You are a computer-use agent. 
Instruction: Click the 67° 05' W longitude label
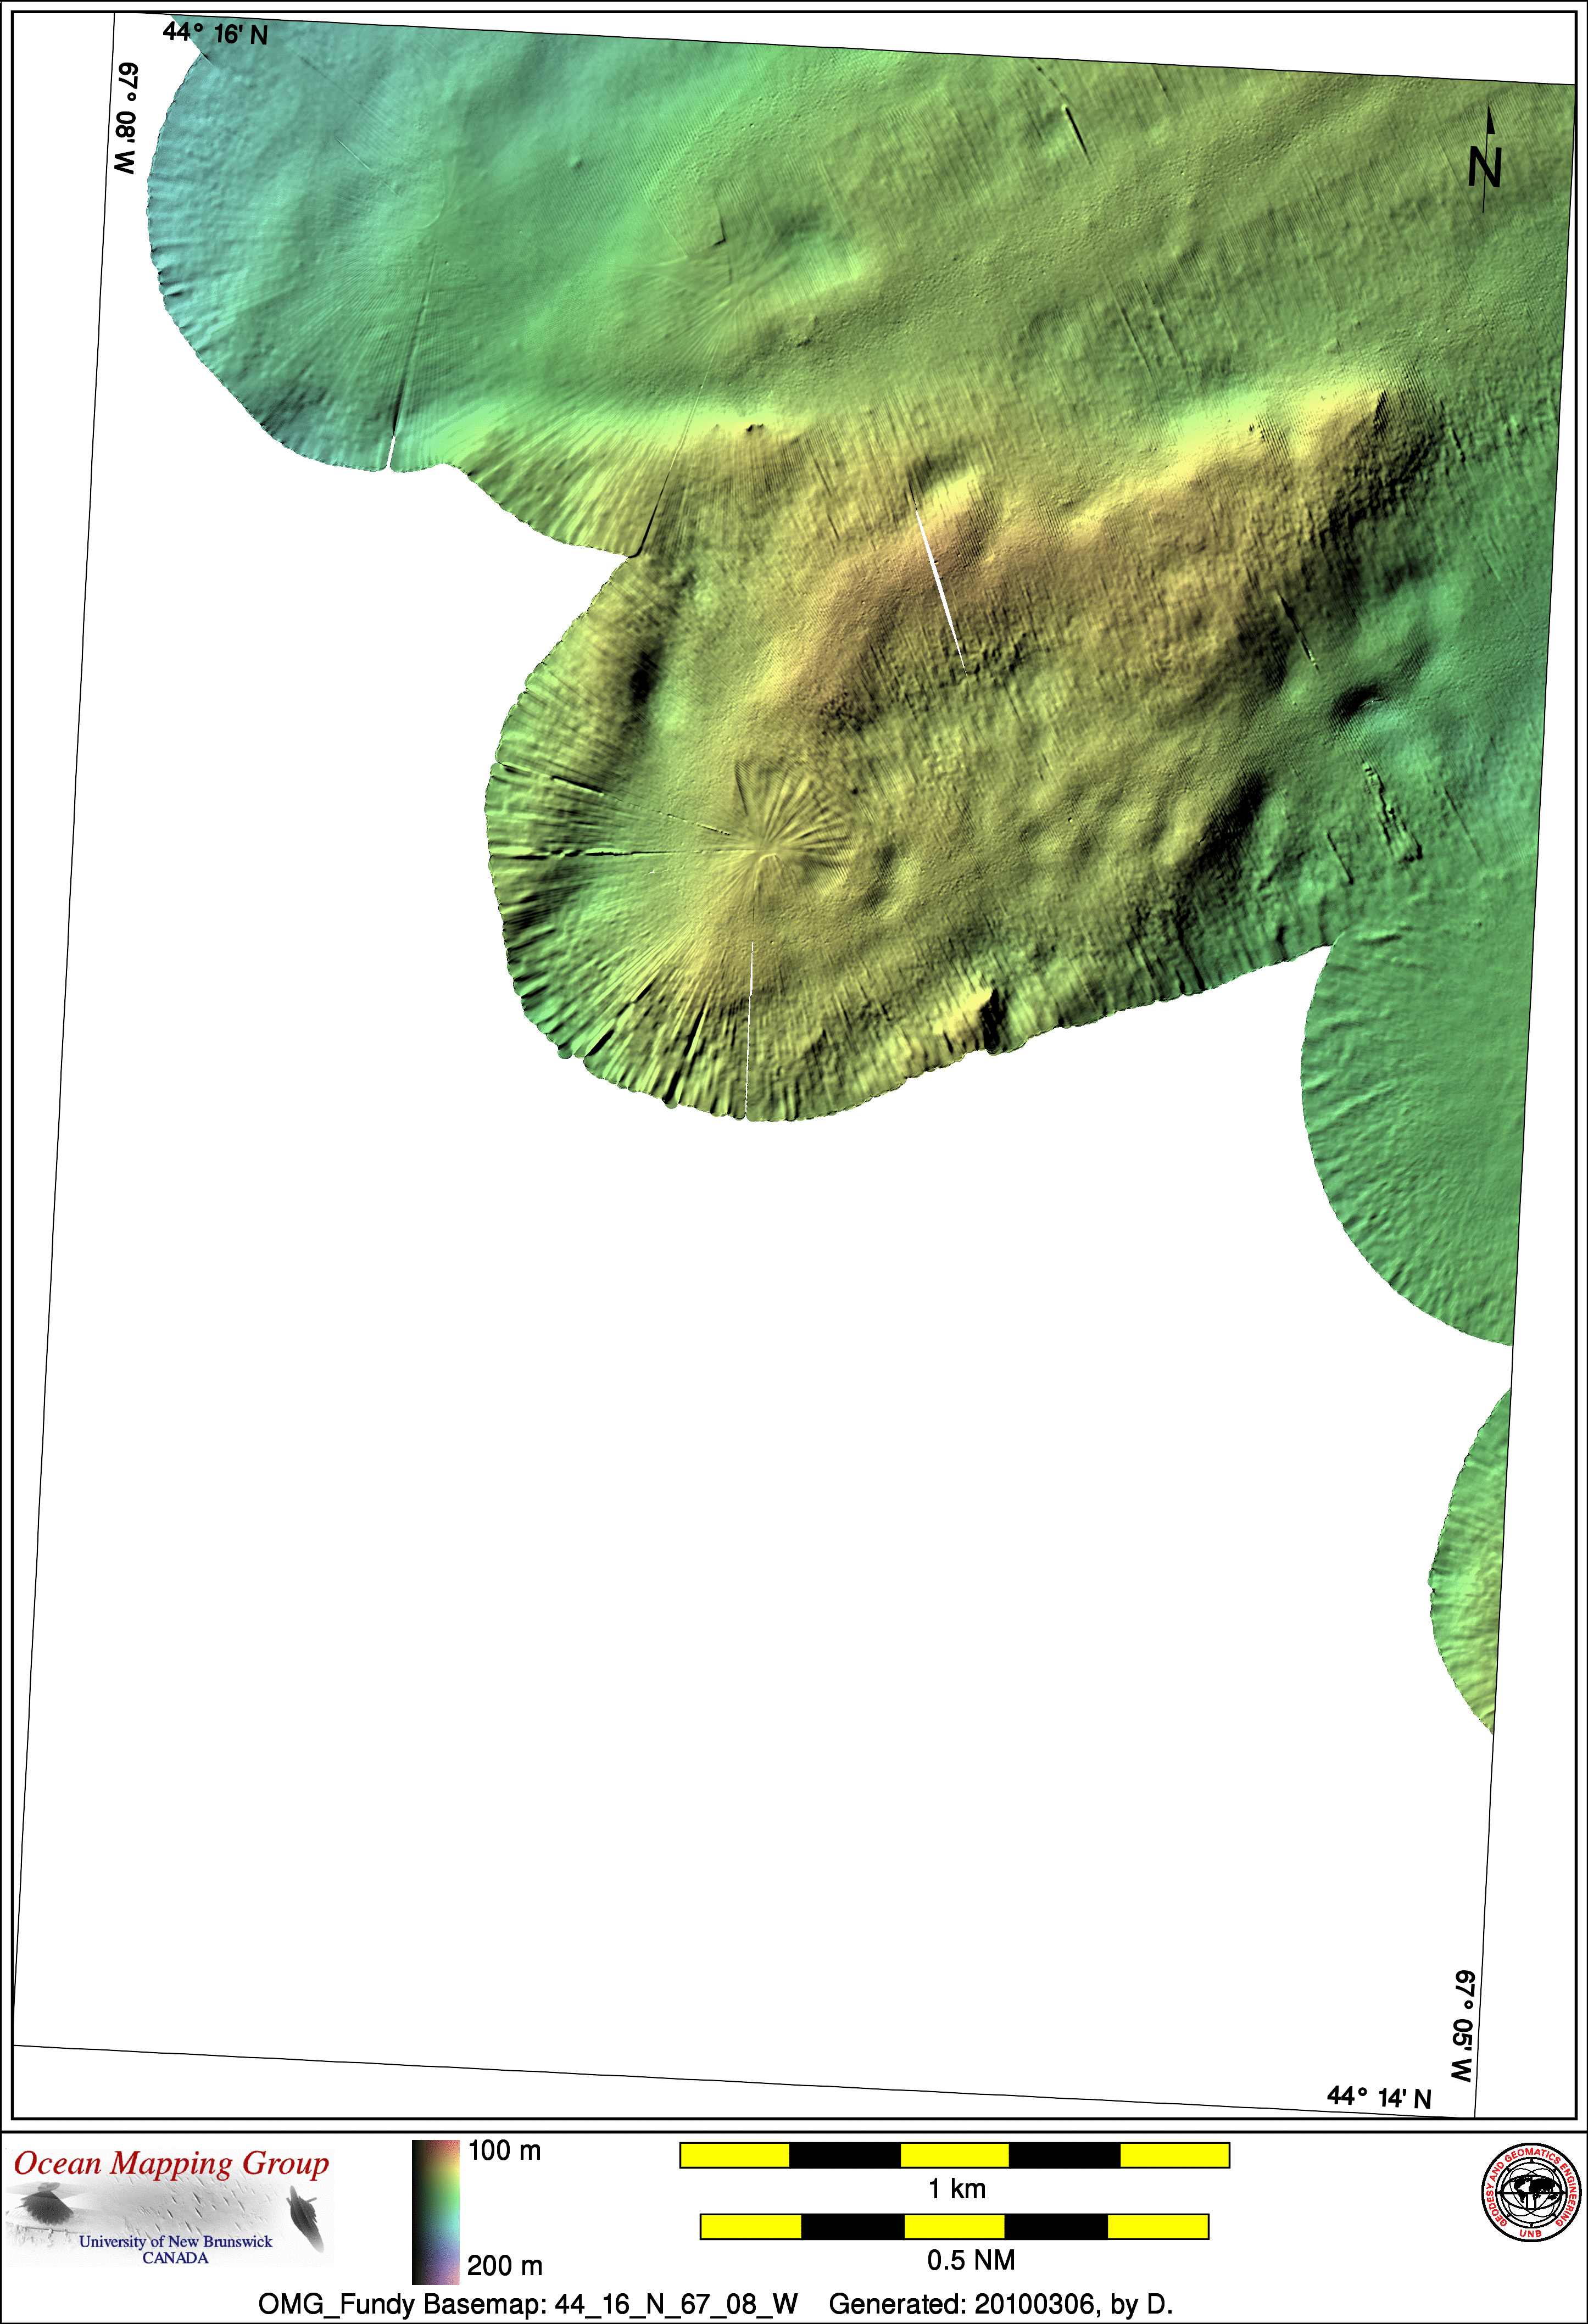click(x=1463, y=2026)
